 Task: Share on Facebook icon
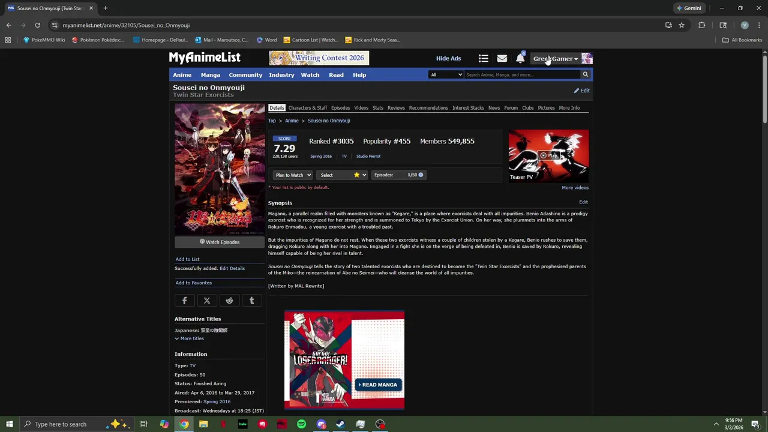click(185, 301)
